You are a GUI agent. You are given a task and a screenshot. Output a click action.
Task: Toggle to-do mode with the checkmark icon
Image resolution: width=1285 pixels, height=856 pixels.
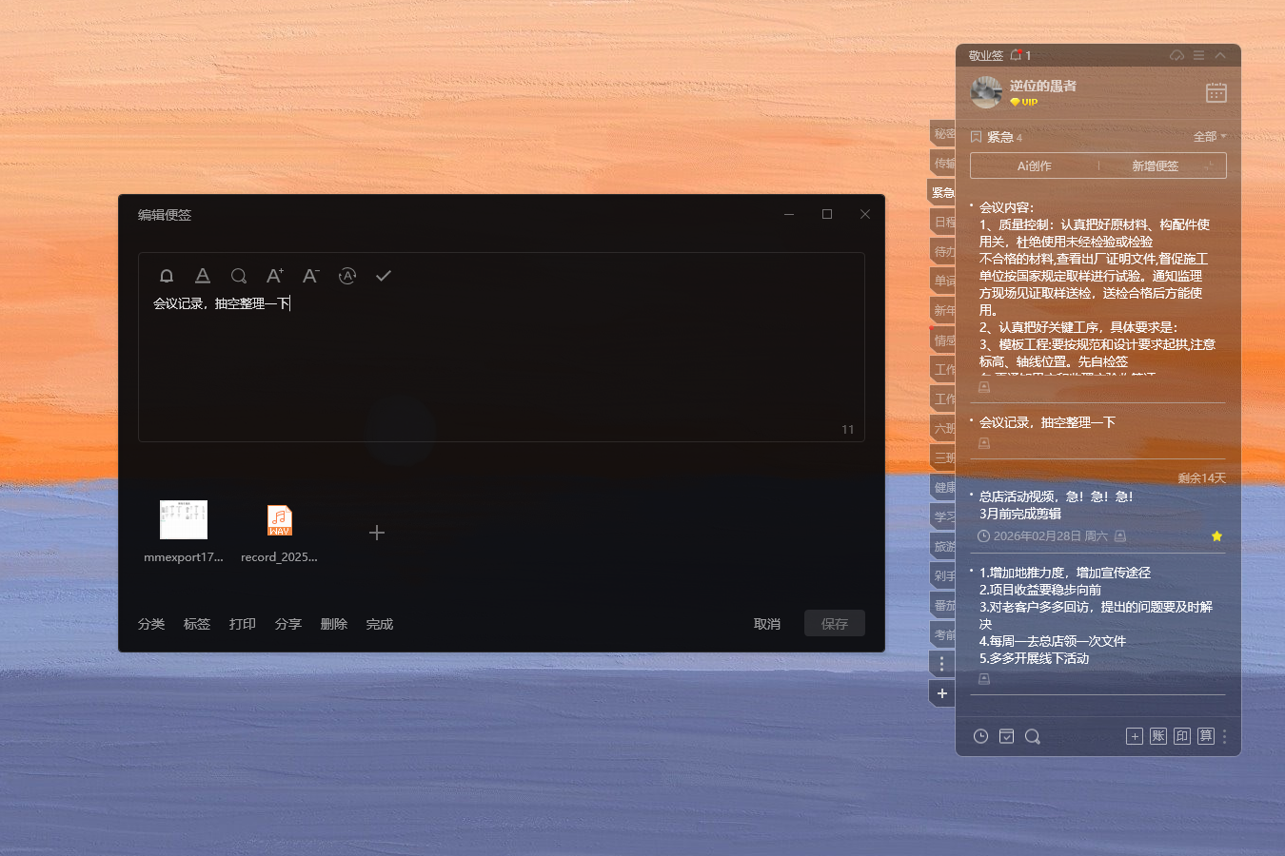[383, 276]
